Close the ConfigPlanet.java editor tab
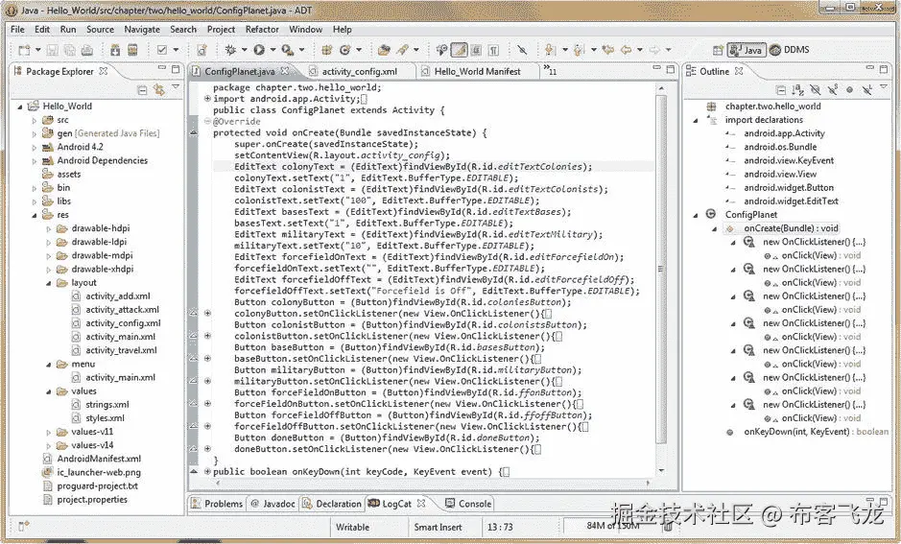The width and height of the screenshot is (901, 544). tap(285, 71)
